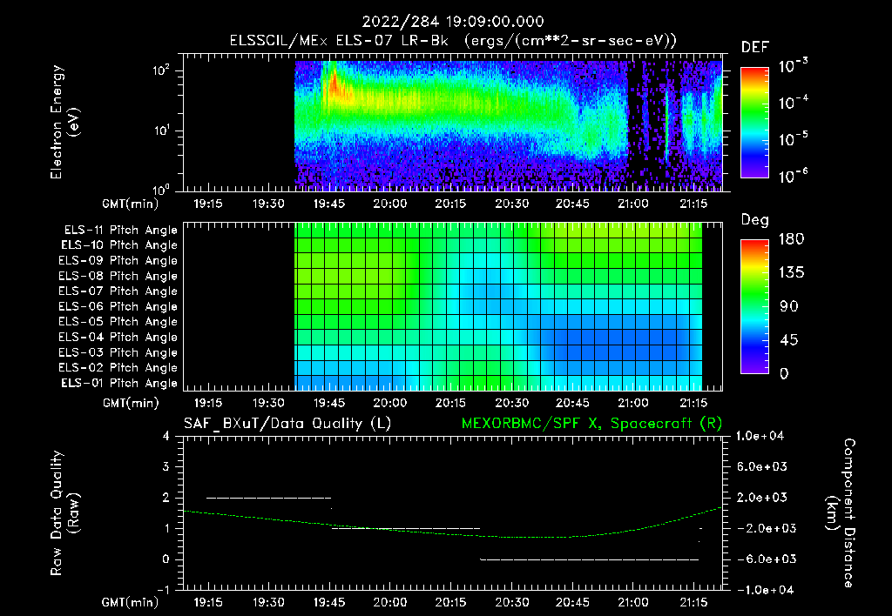Image resolution: width=892 pixels, height=616 pixels.
Task: Click the -1.0e+04 tick on distance axis
Action: [x=763, y=590]
